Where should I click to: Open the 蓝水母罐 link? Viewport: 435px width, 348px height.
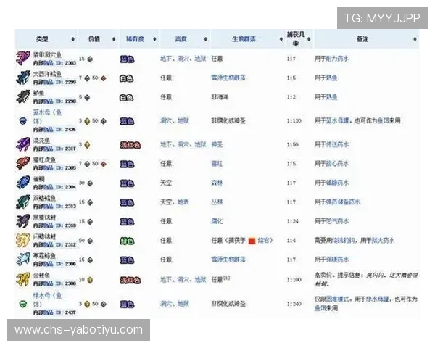[337, 121]
